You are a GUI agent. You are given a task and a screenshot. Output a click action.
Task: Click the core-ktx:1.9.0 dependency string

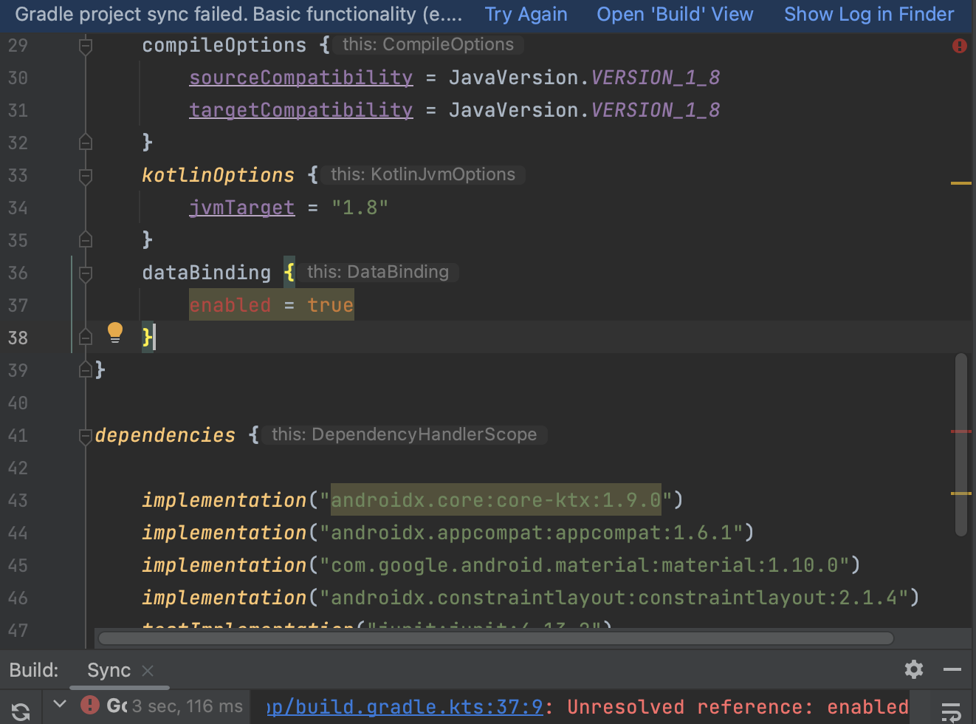coord(495,500)
